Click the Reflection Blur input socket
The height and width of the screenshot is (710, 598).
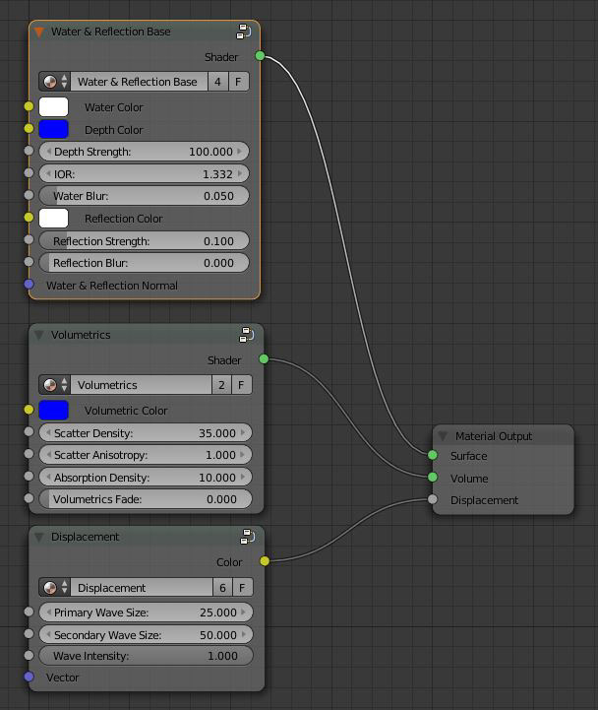click(x=29, y=261)
